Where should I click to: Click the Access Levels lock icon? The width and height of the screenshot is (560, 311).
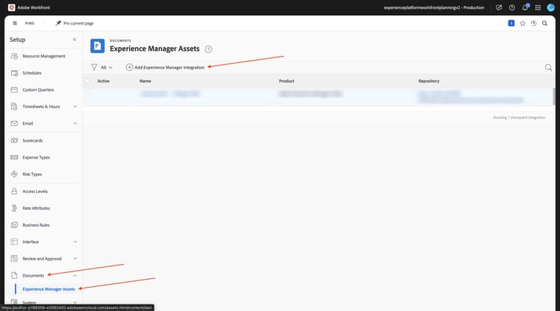tap(14, 191)
